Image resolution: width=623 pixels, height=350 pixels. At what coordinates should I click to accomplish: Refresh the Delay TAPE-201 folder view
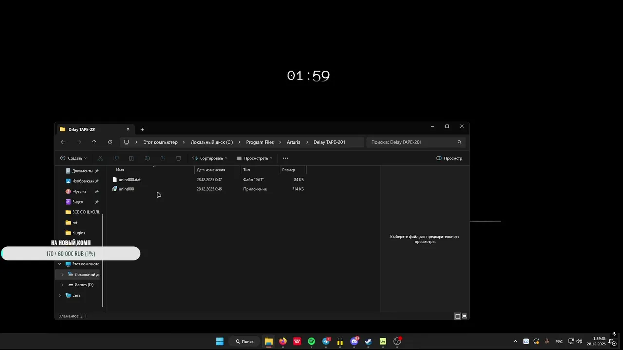coord(110,142)
